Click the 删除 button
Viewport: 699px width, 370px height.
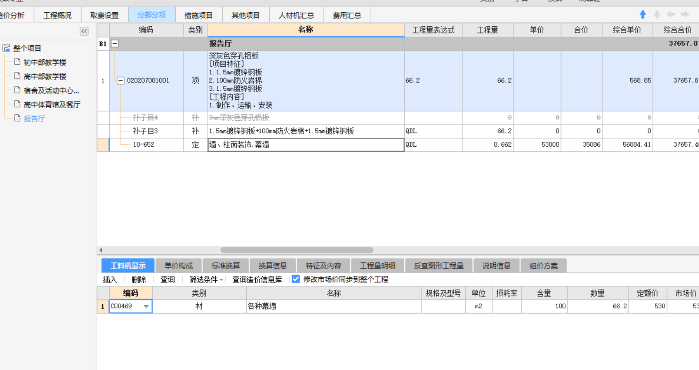139,279
